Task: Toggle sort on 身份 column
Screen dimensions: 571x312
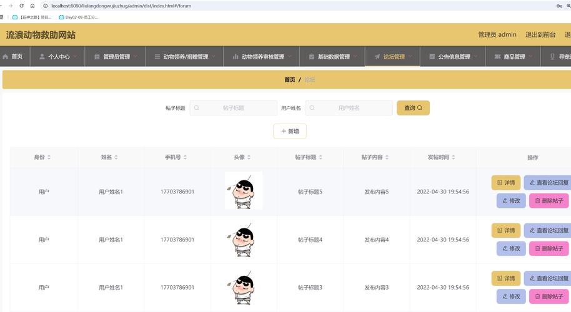Action: 49,157
